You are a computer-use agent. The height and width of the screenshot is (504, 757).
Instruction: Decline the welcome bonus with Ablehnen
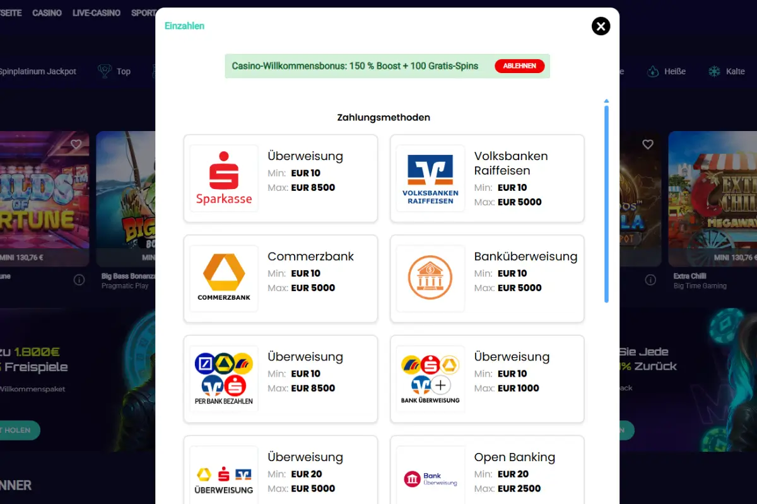point(520,66)
